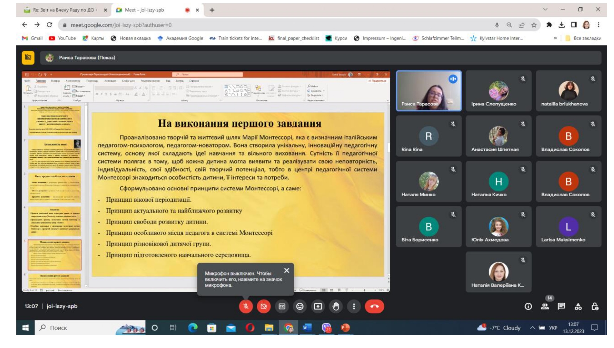
Task: Open the Академия Google bookmark
Action: point(180,38)
